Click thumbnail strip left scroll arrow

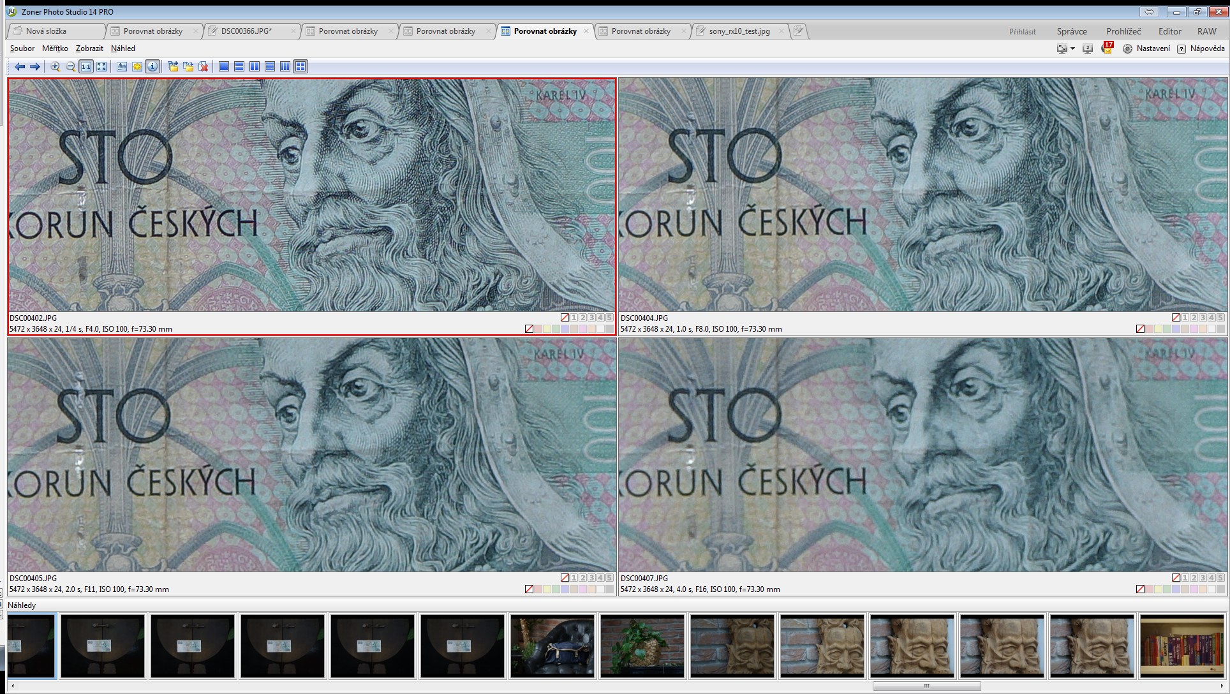(12, 686)
